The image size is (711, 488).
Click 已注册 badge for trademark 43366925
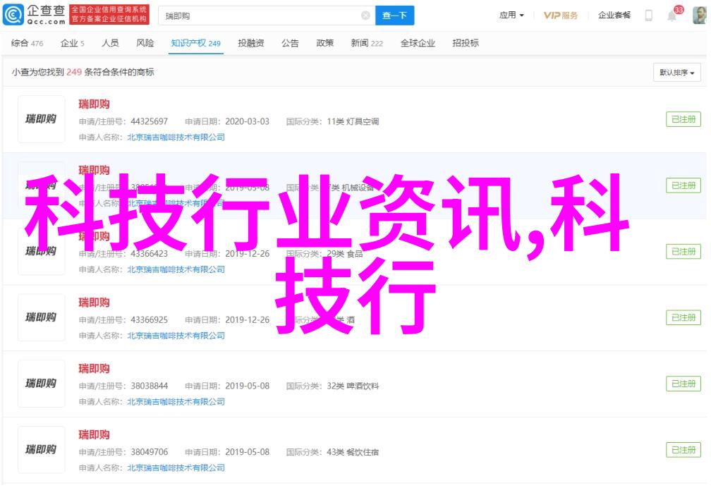click(x=683, y=317)
